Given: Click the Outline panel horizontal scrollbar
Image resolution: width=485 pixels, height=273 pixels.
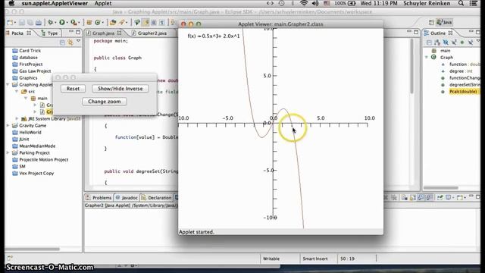Looking at the screenshot, I should point(441,187).
